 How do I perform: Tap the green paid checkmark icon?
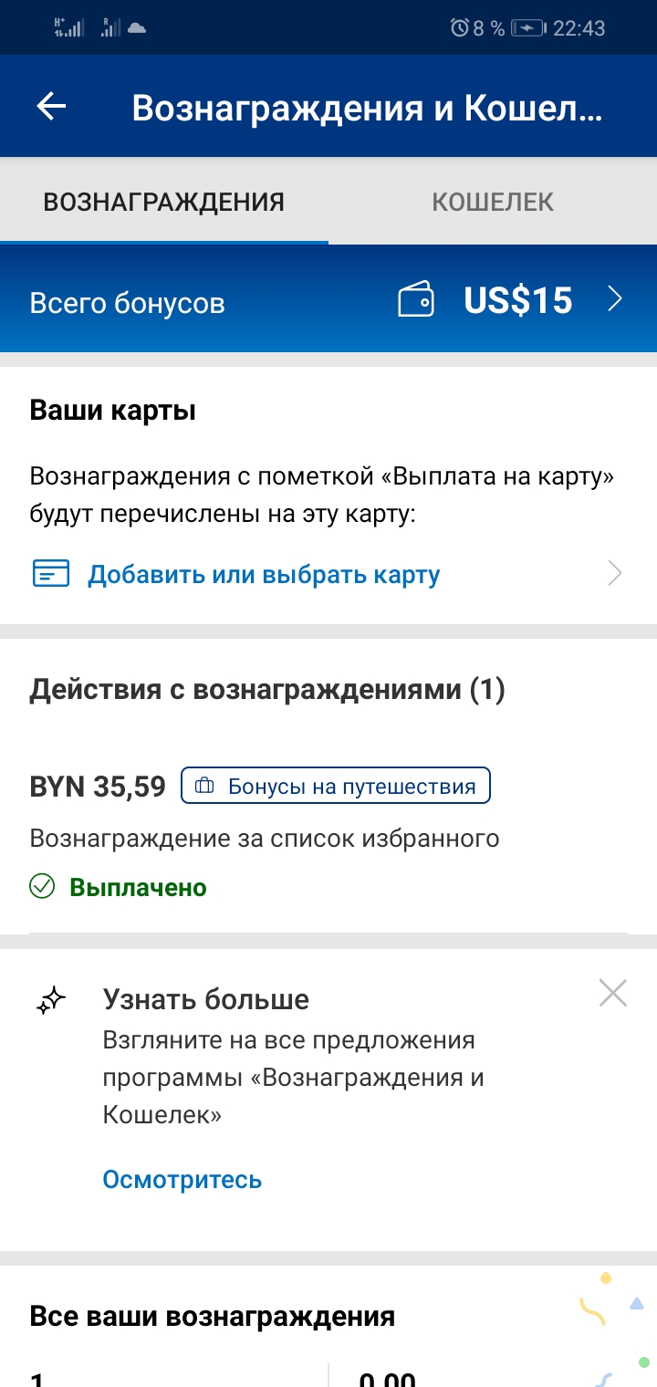click(43, 886)
